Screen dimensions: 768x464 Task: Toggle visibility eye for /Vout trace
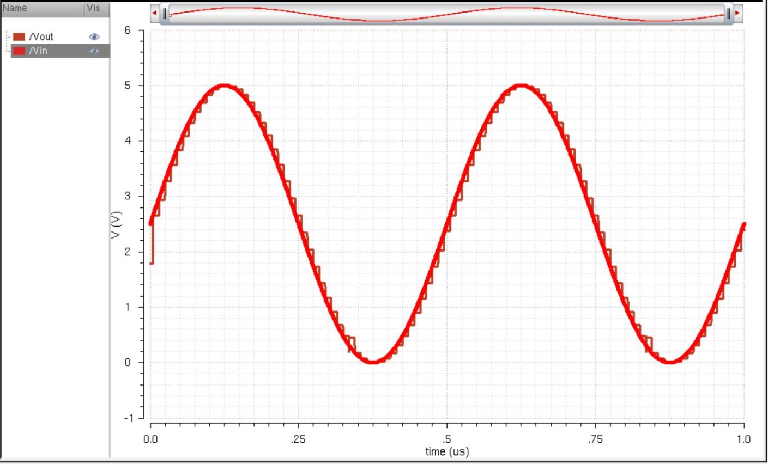coord(94,37)
